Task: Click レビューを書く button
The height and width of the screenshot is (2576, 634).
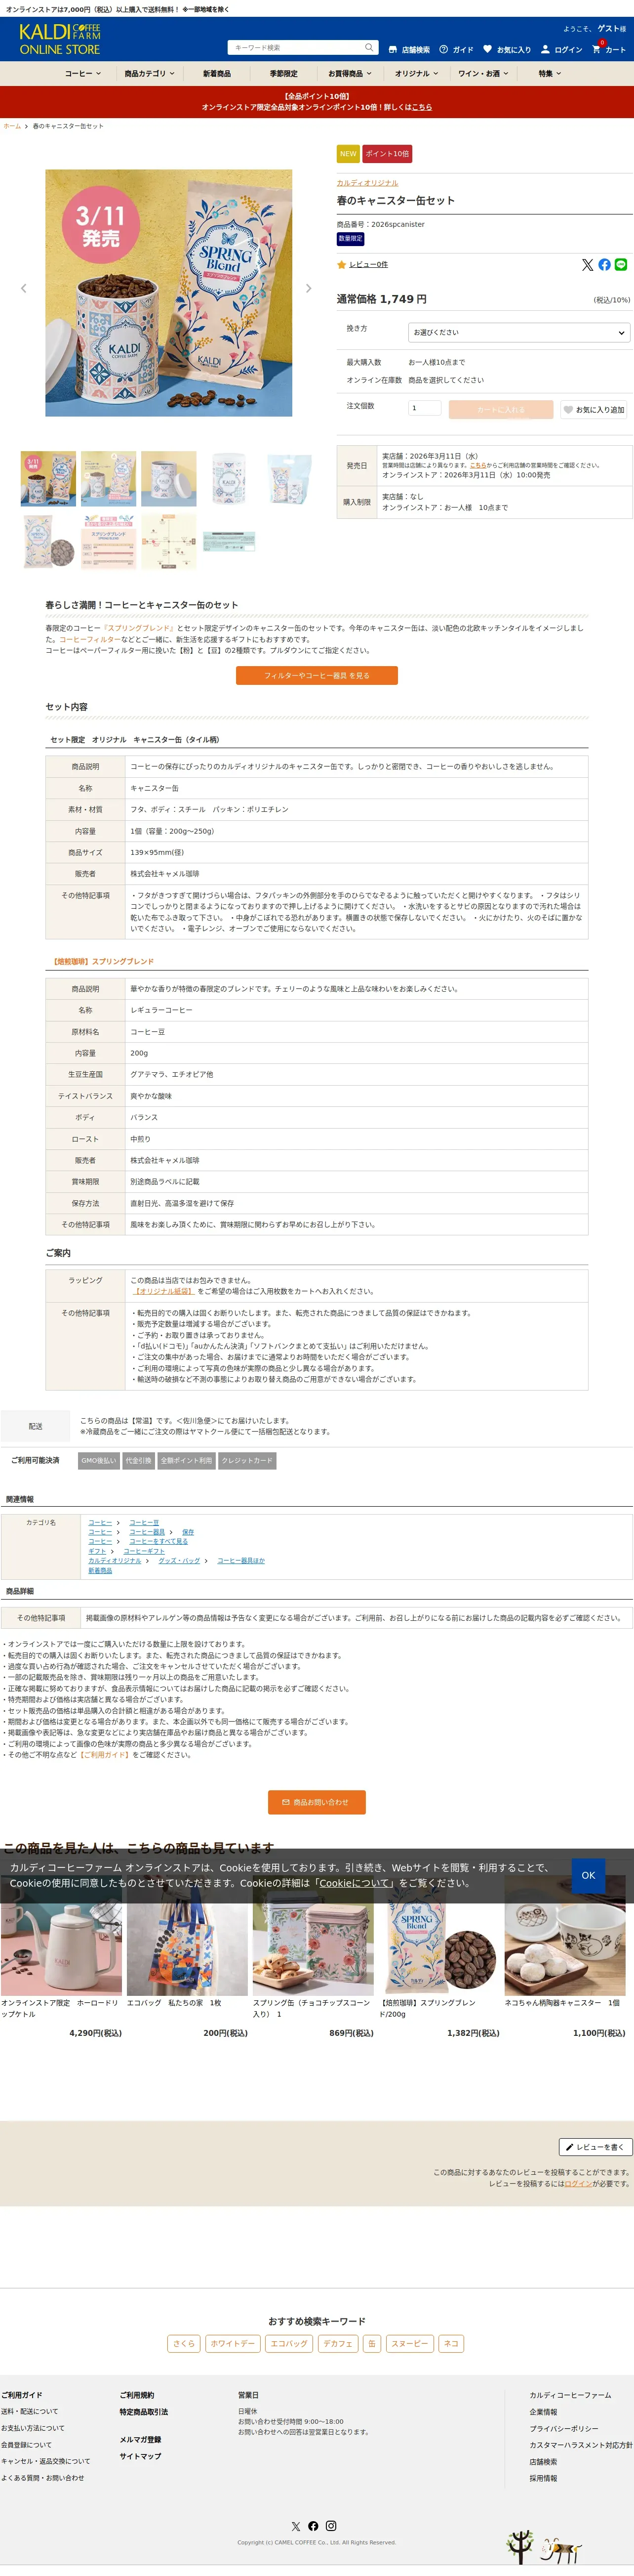Action: tap(595, 2147)
